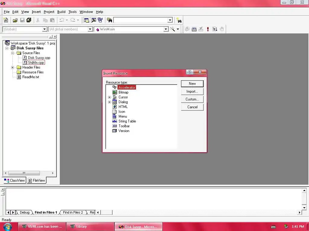Open the (Globals) class dropdown
The width and height of the screenshot is (309, 231).
click(45, 29)
